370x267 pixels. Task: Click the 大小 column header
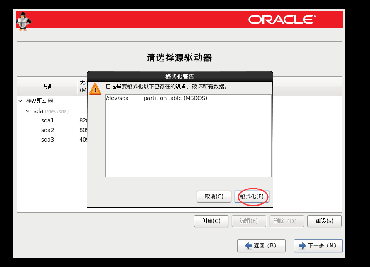[82, 86]
